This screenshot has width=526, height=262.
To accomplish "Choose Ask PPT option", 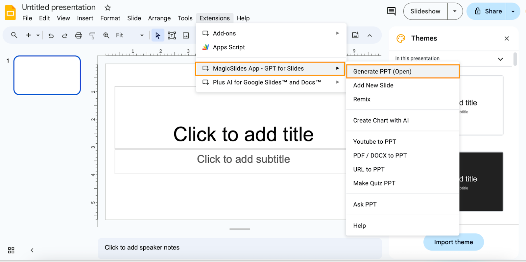I will [x=403, y=204].
